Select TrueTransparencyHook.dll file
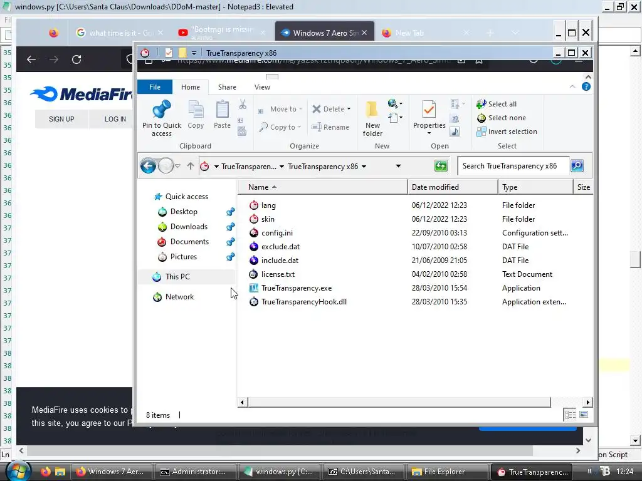Screen dimensions: 642x481 [304, 302]
